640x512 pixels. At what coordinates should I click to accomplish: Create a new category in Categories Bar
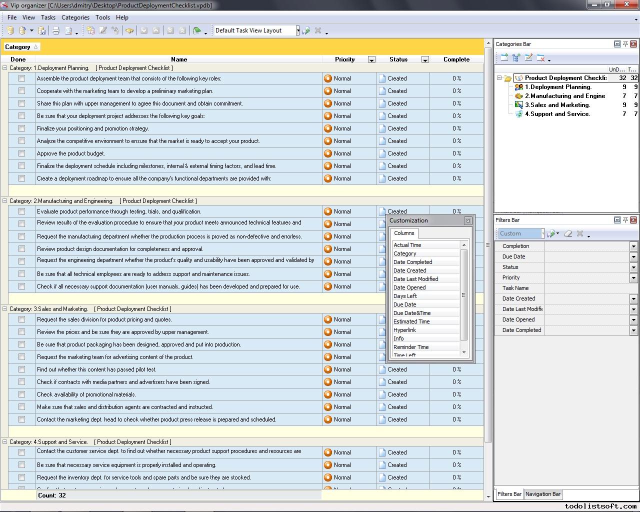coord(503,57)
